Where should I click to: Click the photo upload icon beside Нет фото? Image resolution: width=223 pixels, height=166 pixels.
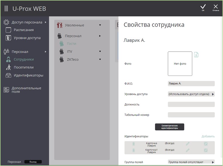196,55
